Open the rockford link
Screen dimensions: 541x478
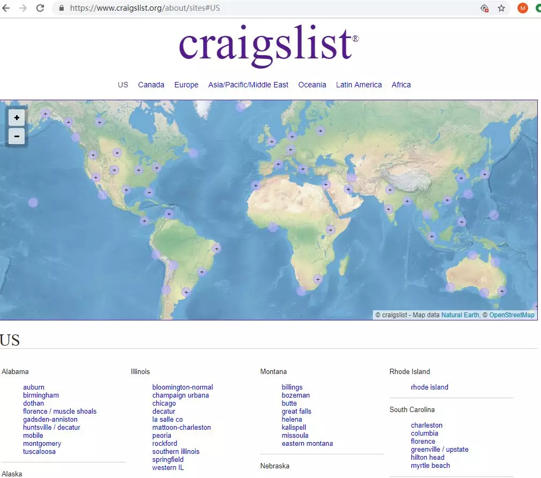point(165,444)
